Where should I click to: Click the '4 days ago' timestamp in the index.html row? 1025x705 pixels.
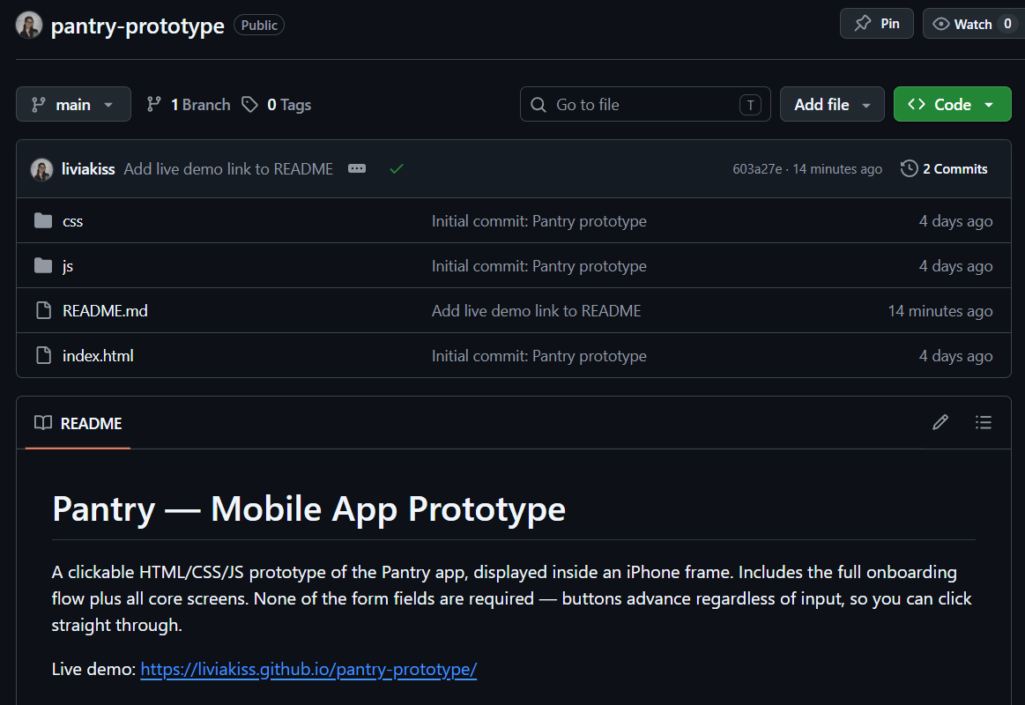[955, 355]
